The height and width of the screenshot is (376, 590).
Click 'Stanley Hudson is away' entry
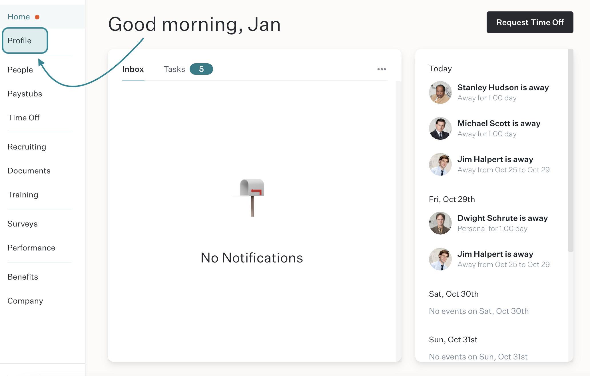pos(503,87)
